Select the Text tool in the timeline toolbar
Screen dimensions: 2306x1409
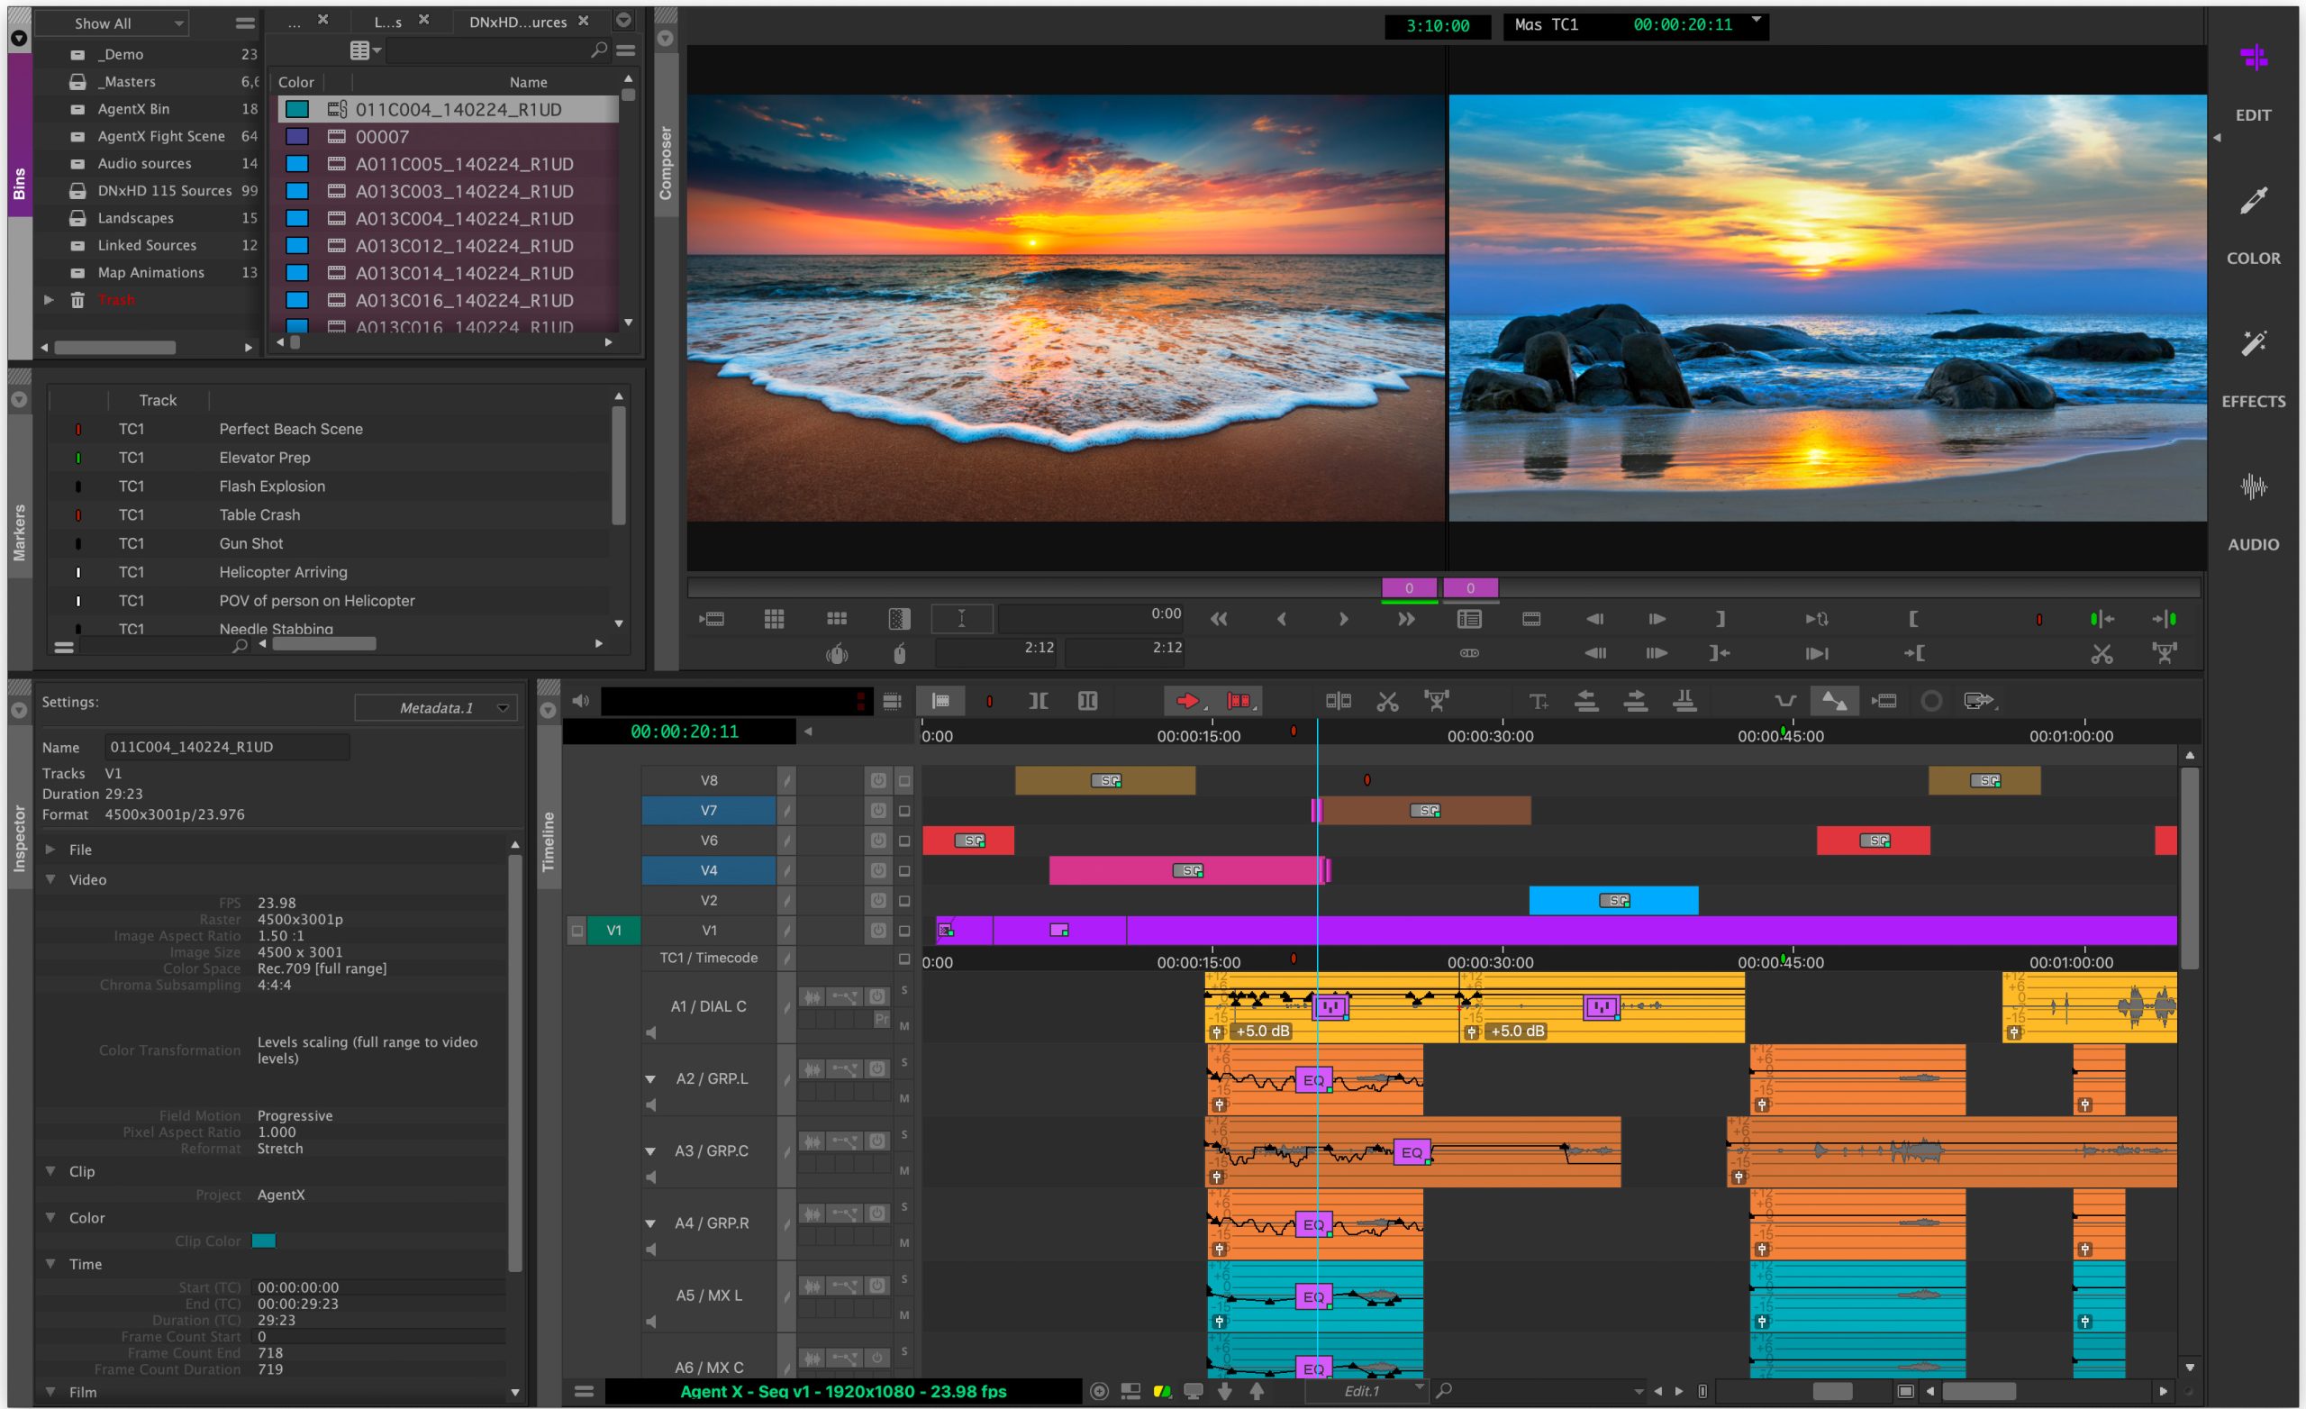(x=1539, y=700)
